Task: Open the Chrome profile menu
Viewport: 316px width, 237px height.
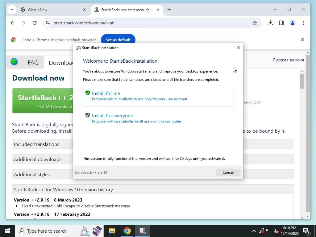Action: point(293,23)
